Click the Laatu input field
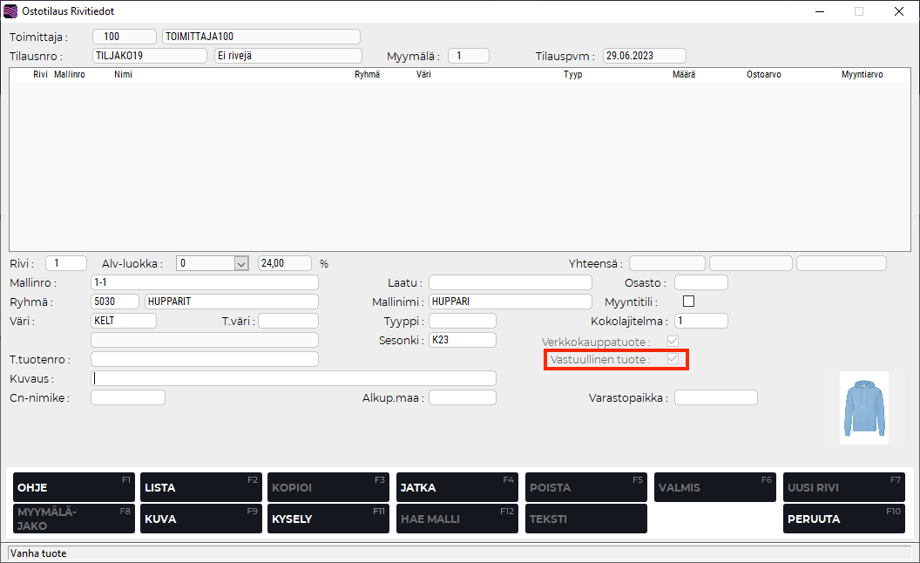The width and height of the screenshot is (920, 563). click(x=510, y=282)
